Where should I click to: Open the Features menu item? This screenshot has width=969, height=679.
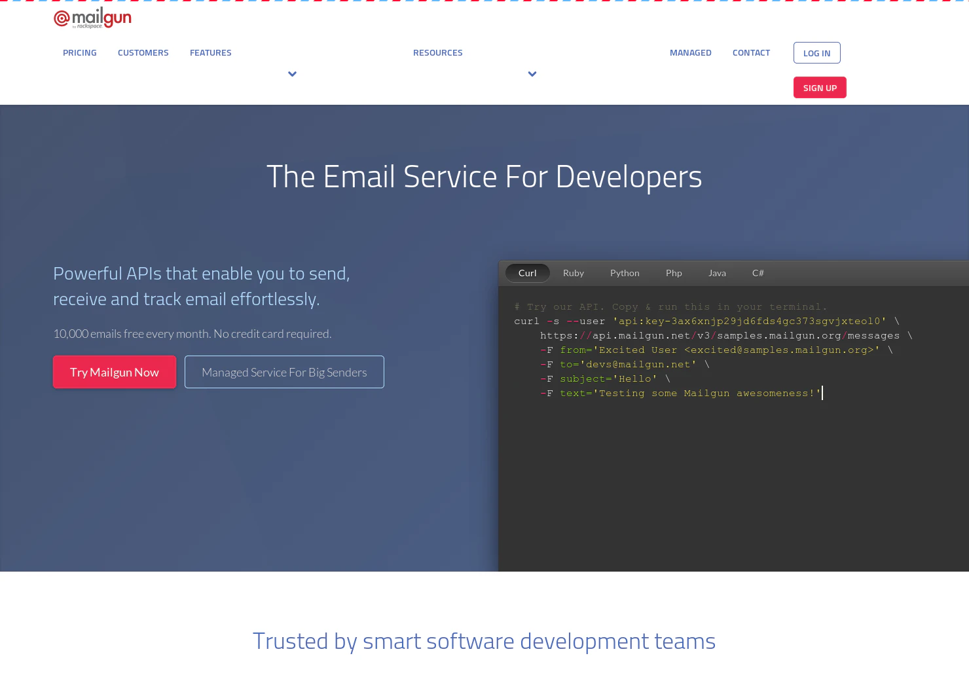coord(211,53)
